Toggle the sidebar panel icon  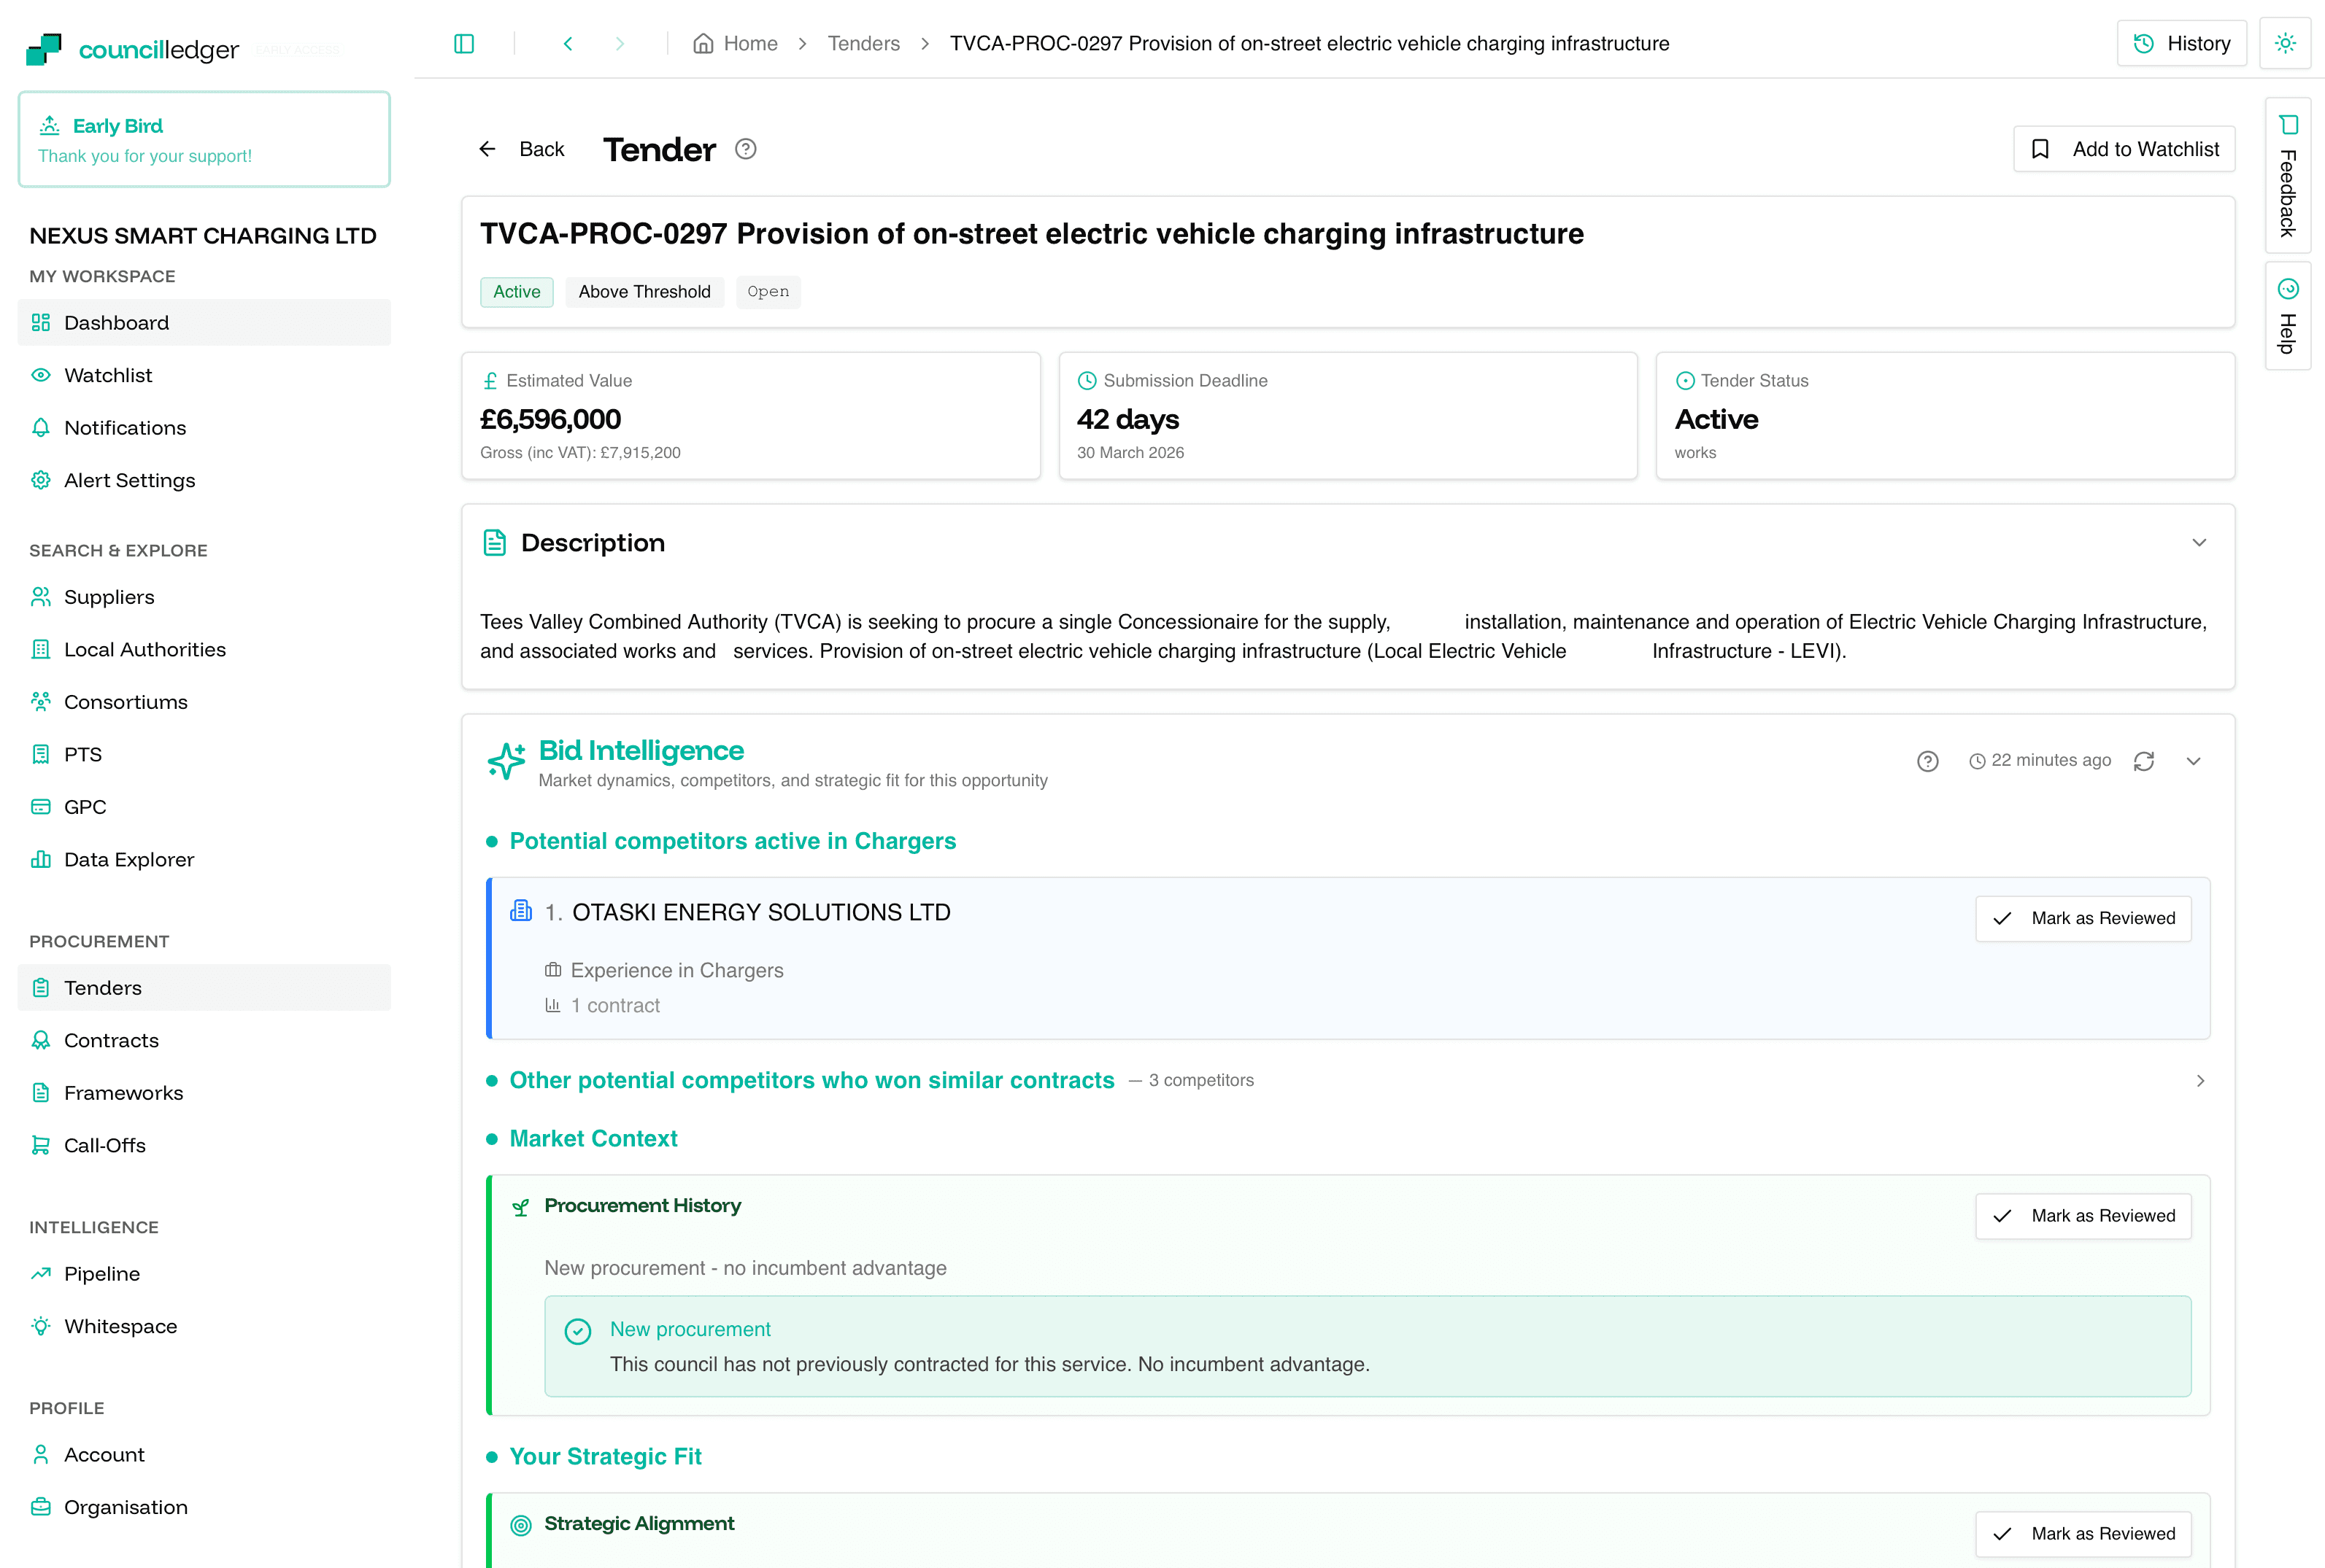click(463, 43)
